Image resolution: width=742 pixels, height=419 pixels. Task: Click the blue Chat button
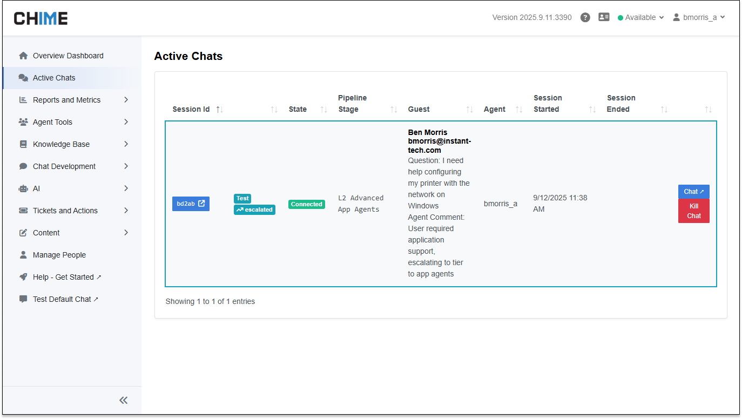point(694,192)
